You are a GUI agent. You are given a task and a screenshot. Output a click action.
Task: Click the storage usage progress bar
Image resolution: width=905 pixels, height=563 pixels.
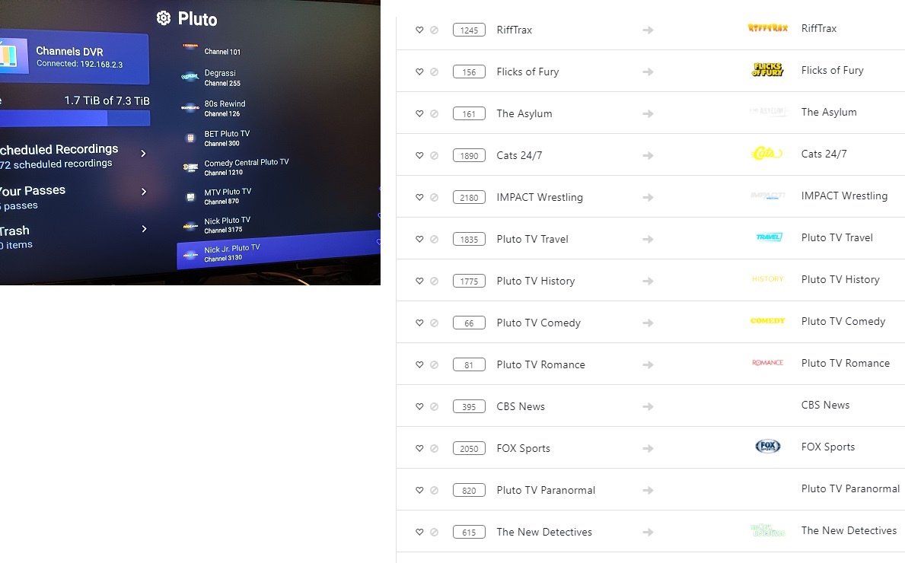point(75,119)
